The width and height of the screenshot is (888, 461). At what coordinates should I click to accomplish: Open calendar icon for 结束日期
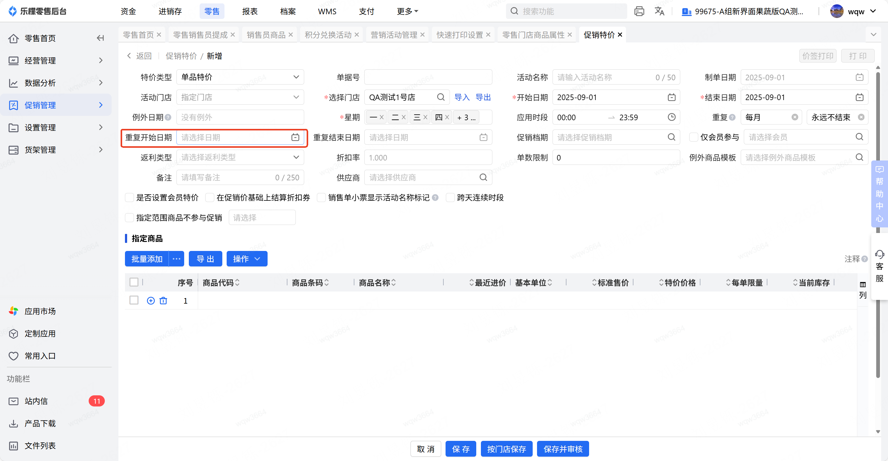tap(859, 98)
